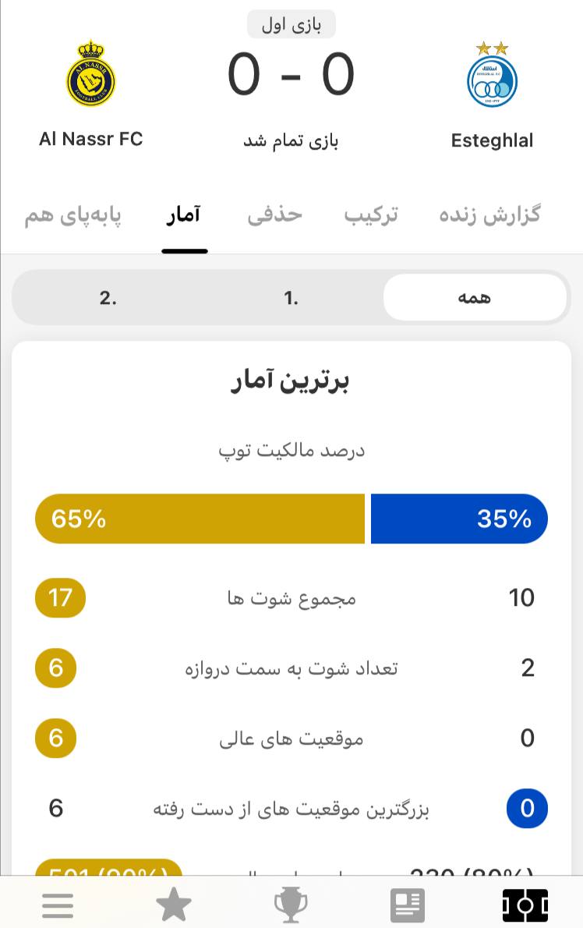Switch to the گزارش زنده tab

click(x=489, y=214)
